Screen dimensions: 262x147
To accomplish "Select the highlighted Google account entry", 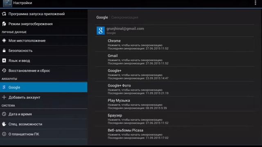I will [44, 87].
